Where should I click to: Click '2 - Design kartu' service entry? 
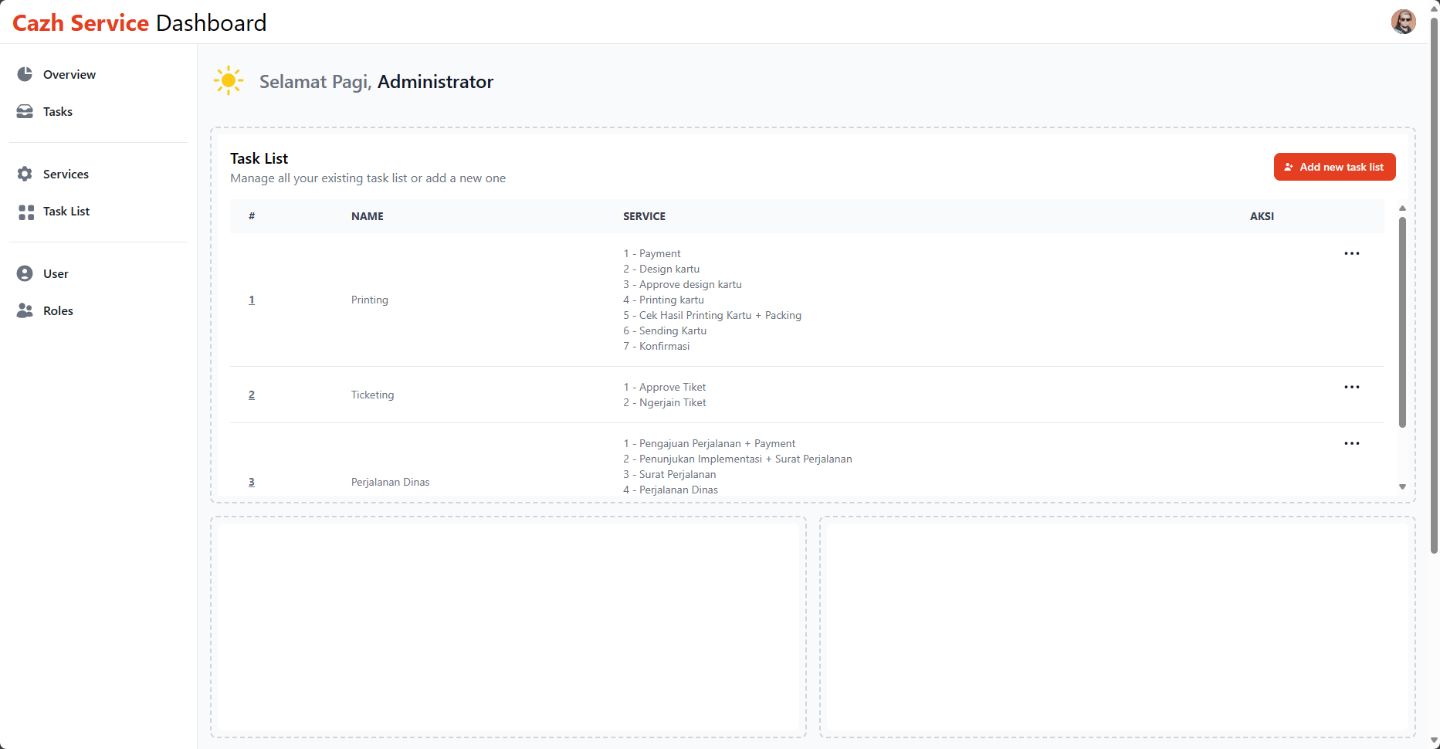pyautogui.click(x=662, y=269)
